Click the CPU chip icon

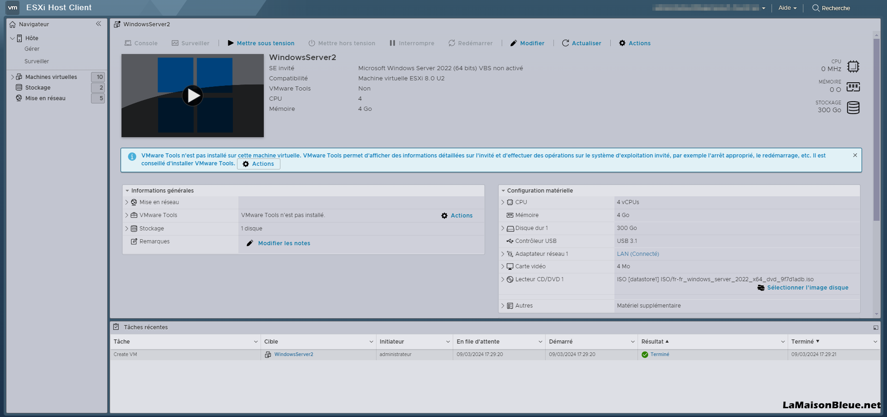853,66
